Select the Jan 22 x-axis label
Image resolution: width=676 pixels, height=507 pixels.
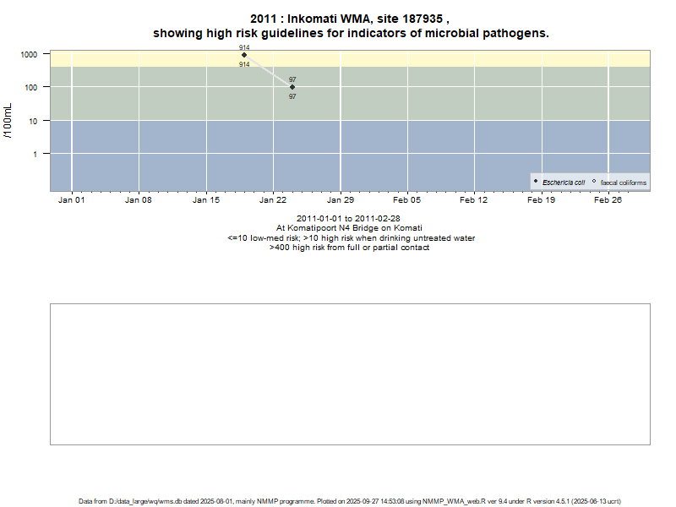[x=273, y=200]
